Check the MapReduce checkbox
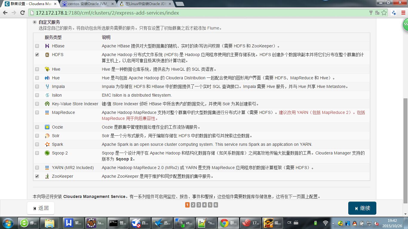The width and height of the screenshot is (408, 229). 37,112
